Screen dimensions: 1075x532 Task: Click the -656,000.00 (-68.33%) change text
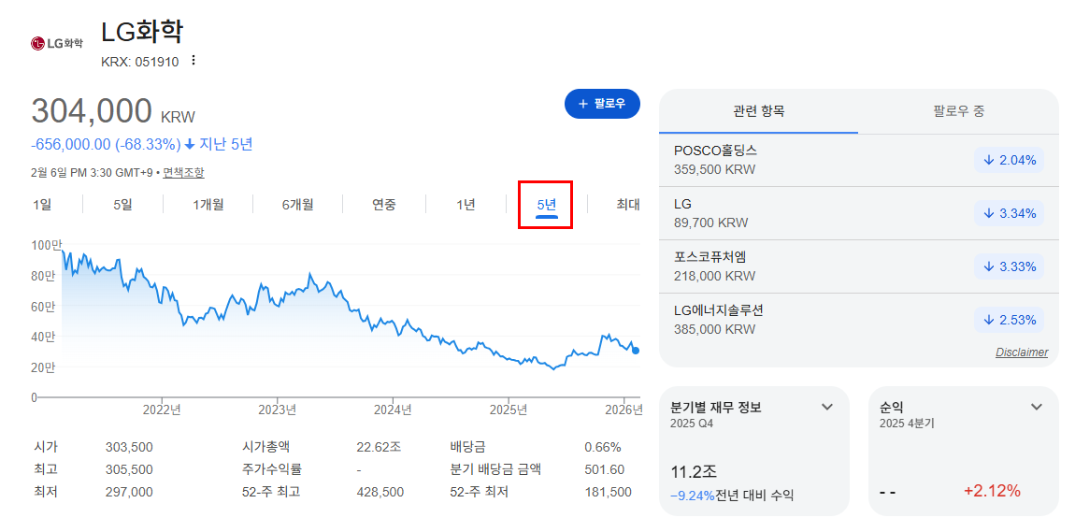pyautogui.click(x=106, y=145)
